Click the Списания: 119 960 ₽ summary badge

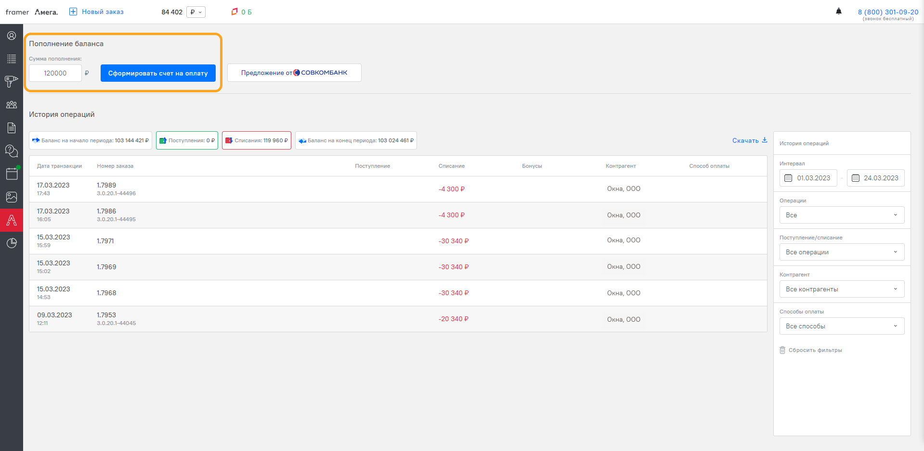tap(257, 140)
